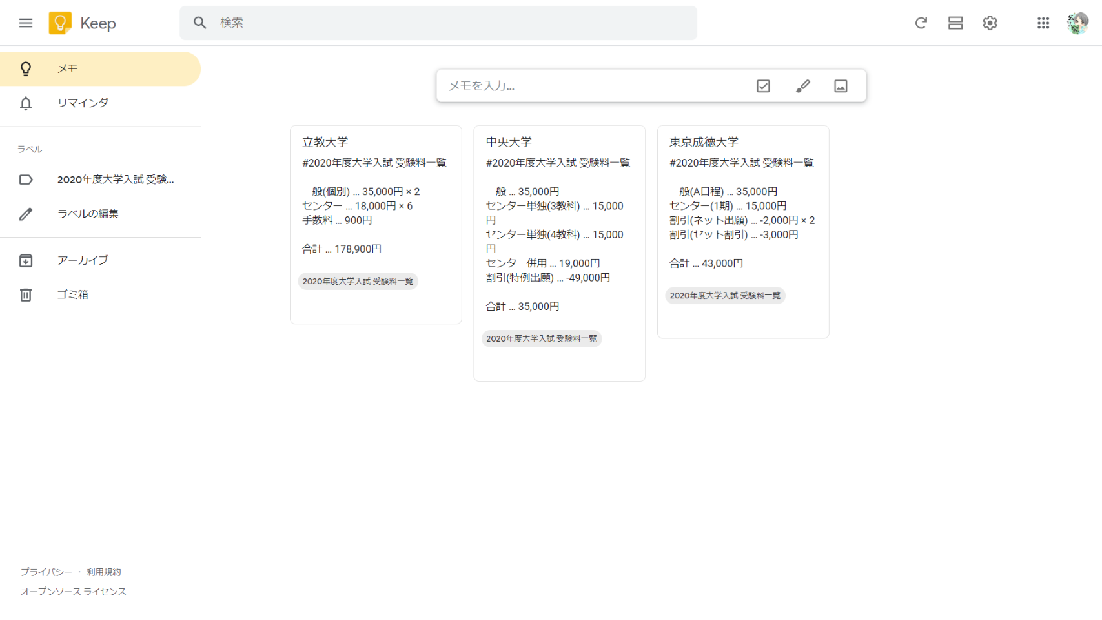Open the 2020年度大学入試 label in sidebar
The image size is (1102, 620).
115,180
